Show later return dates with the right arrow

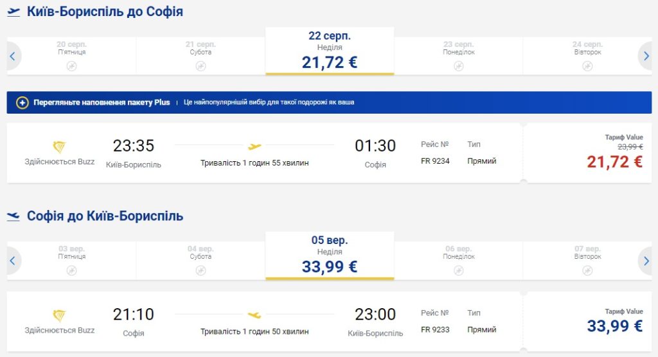(646, 261)
